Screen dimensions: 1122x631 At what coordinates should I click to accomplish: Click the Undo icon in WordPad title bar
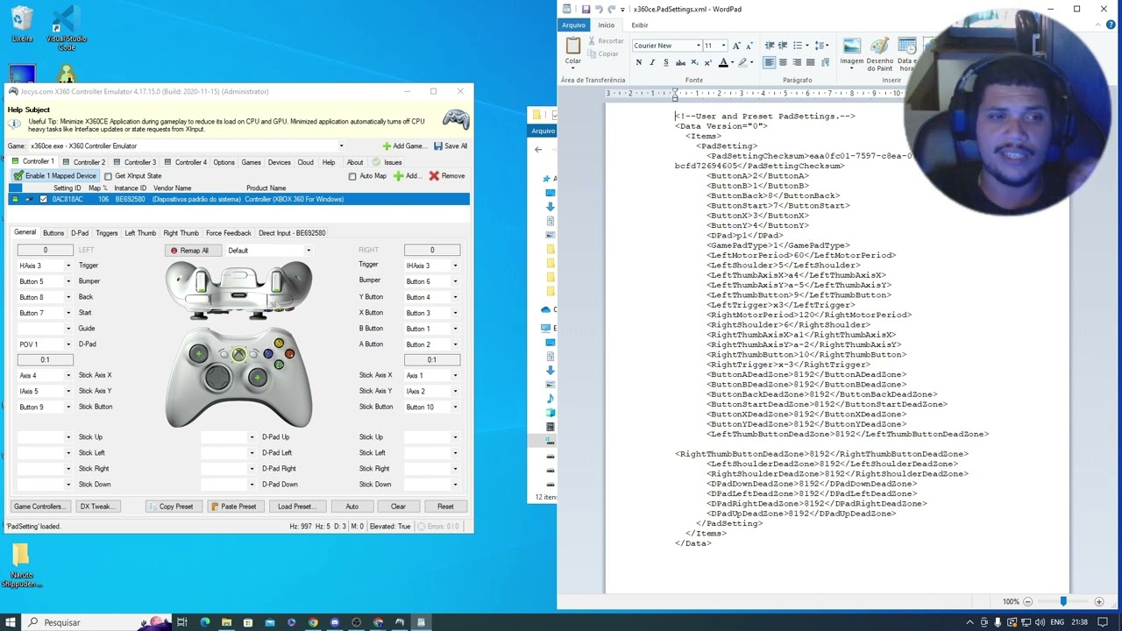[x=598, y=9]
